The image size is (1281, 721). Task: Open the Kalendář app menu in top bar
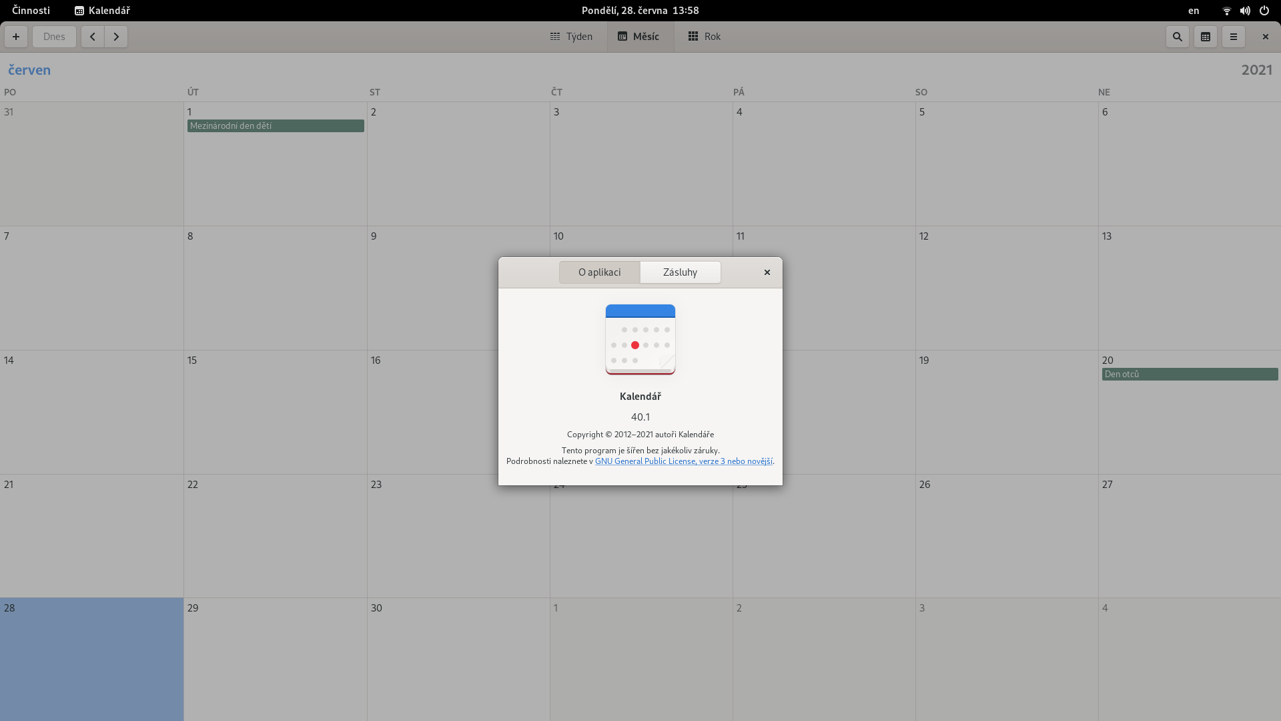(102, 11)
